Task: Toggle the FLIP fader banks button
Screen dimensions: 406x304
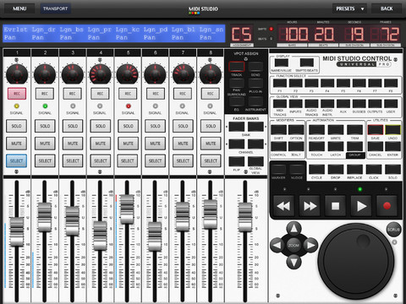Action: [x=237, y=161]
